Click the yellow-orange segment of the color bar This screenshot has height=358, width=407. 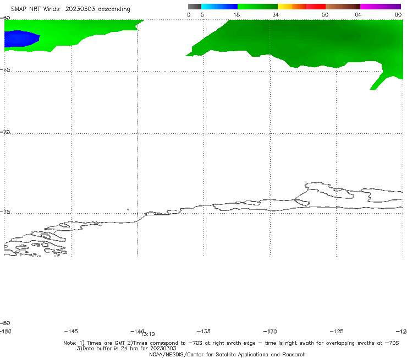pos(291,7)
